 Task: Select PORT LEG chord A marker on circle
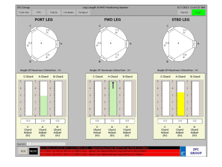pos(57,44)
